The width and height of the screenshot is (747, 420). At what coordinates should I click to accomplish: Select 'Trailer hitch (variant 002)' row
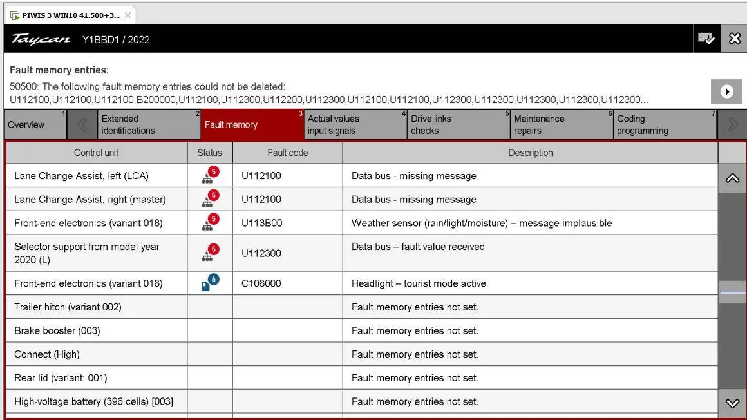coord(362,307)
